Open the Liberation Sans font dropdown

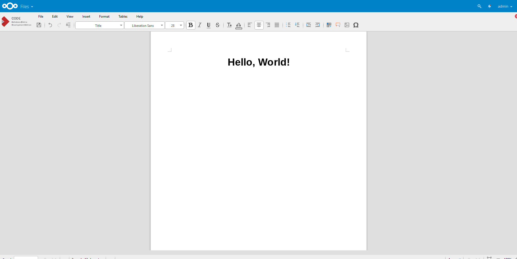pos(145,25)
